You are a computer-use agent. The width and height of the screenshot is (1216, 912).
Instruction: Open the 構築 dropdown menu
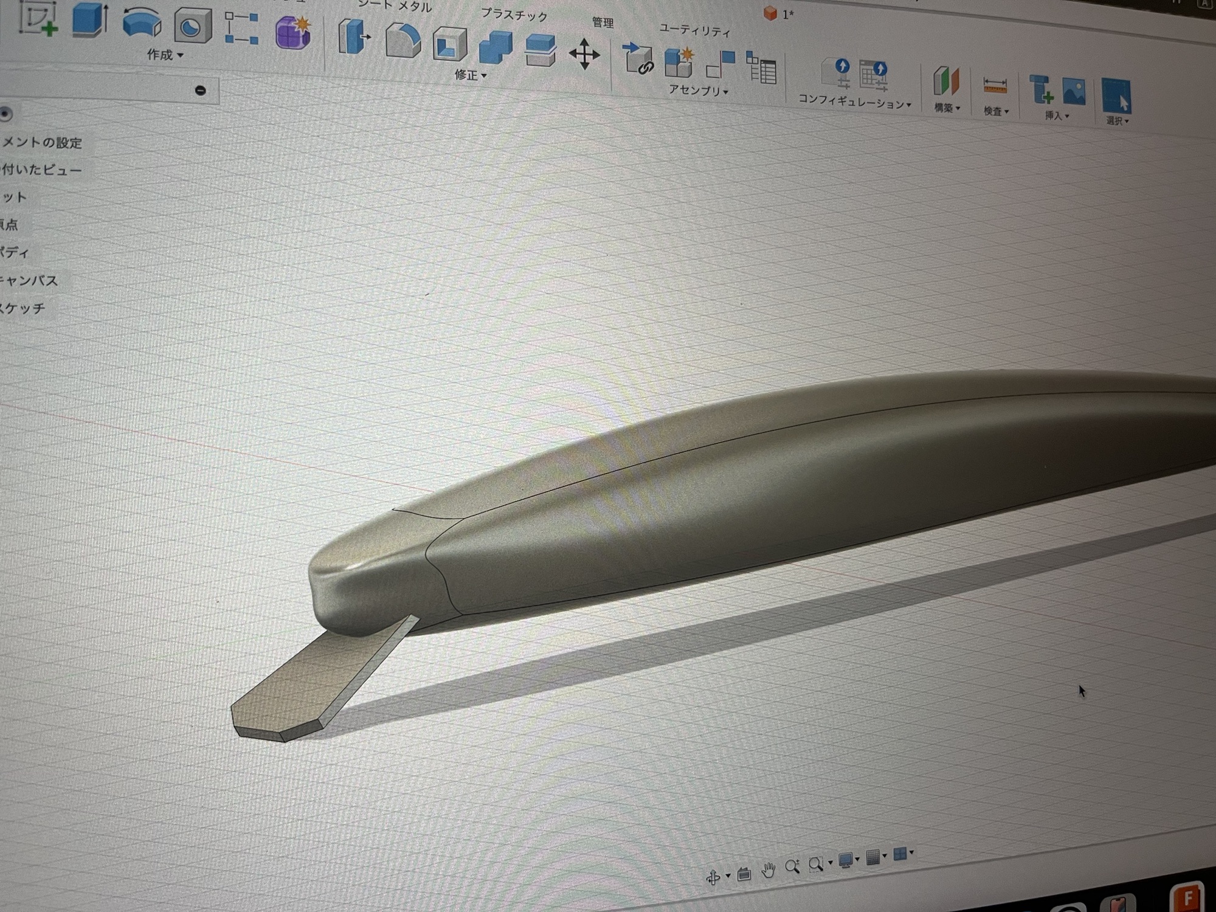947,108
